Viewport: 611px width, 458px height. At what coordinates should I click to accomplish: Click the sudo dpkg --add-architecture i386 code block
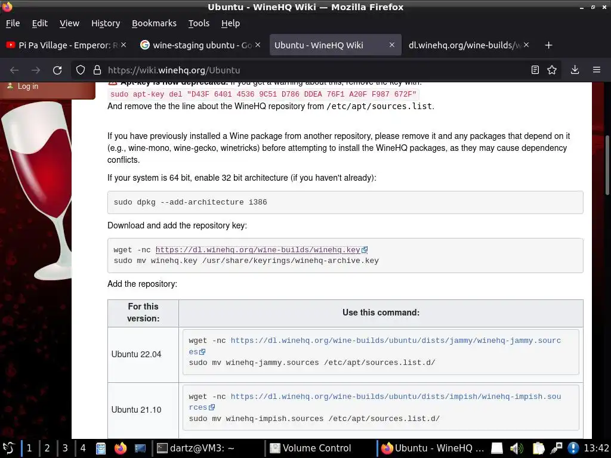tap(345, 202)
